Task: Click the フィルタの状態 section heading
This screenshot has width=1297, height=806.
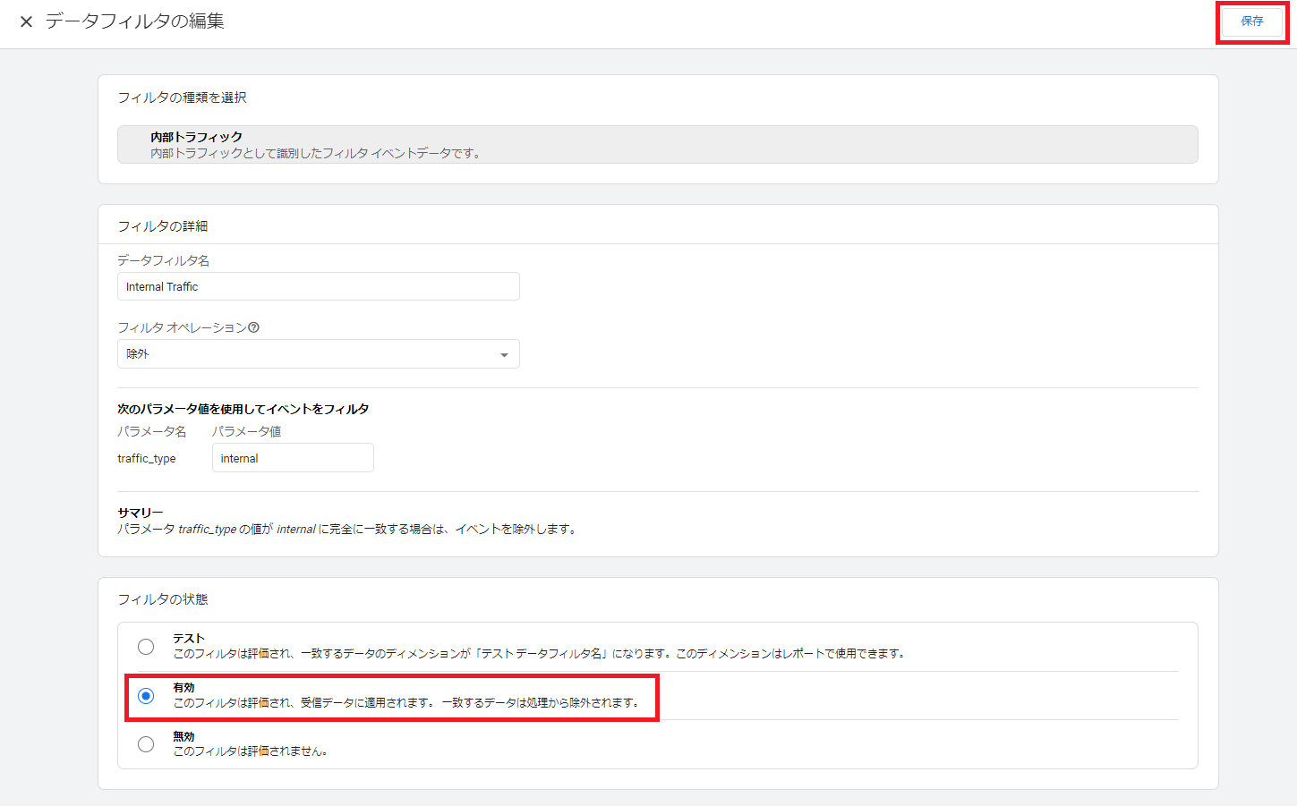Action: pyautogui.click(x=163, y=599)
